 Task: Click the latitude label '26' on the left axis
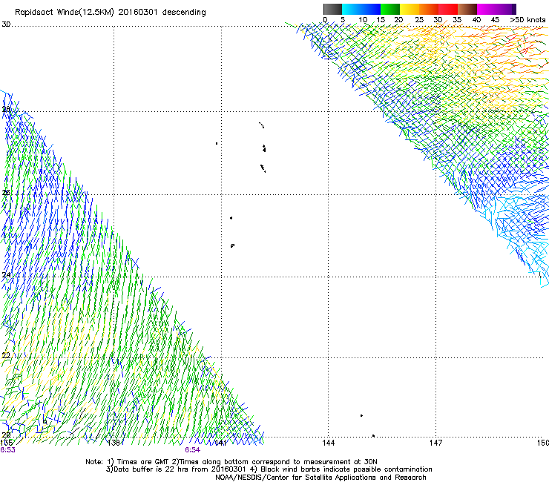coord(6,192)
